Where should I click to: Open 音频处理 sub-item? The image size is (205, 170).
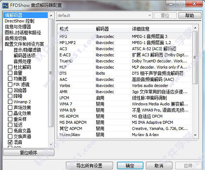pos(22,61)
